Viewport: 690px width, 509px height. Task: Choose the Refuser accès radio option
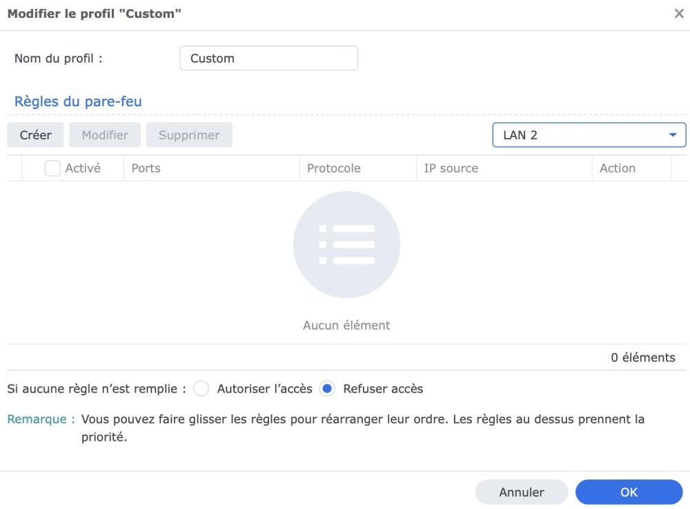[x=328, y=389]
